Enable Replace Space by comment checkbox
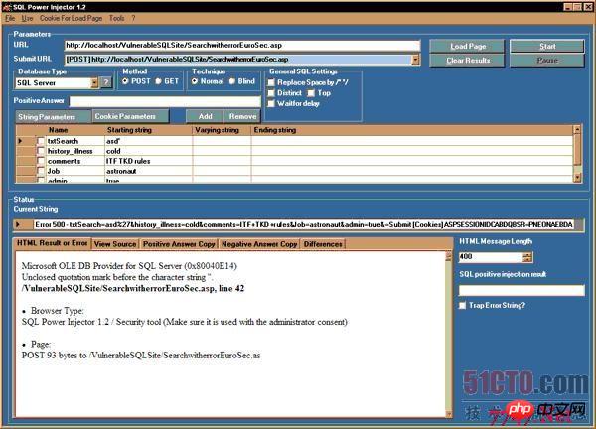Screen dimensions: 596x429 click(x=271, y=82)
